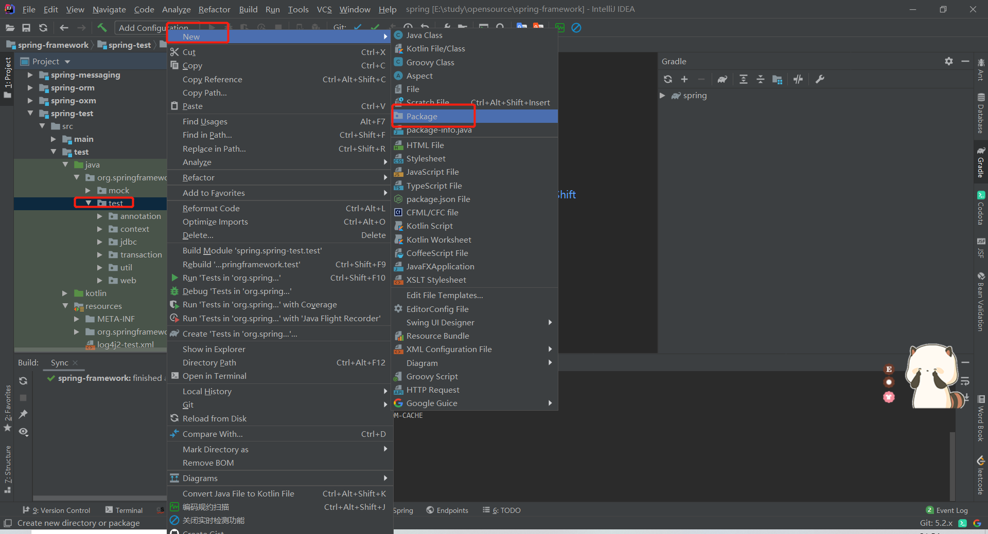
Task: Click the green Build hammer icon
Action: pos(102,28)
